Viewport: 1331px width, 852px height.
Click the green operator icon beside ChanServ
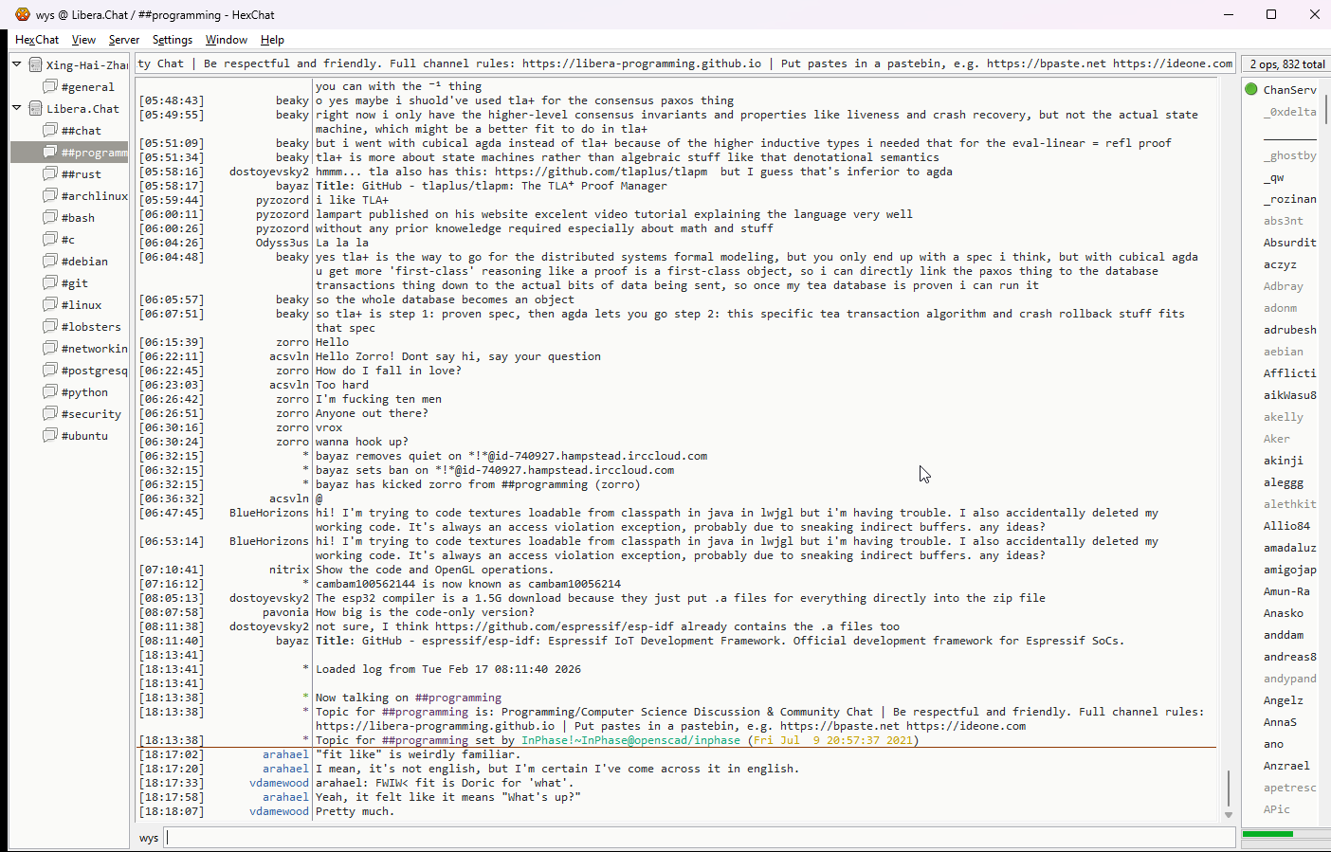[x=1251, y=89]
